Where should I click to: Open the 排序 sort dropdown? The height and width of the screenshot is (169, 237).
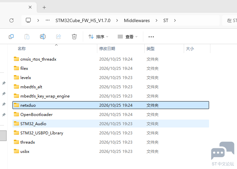(x=98, y=37)
